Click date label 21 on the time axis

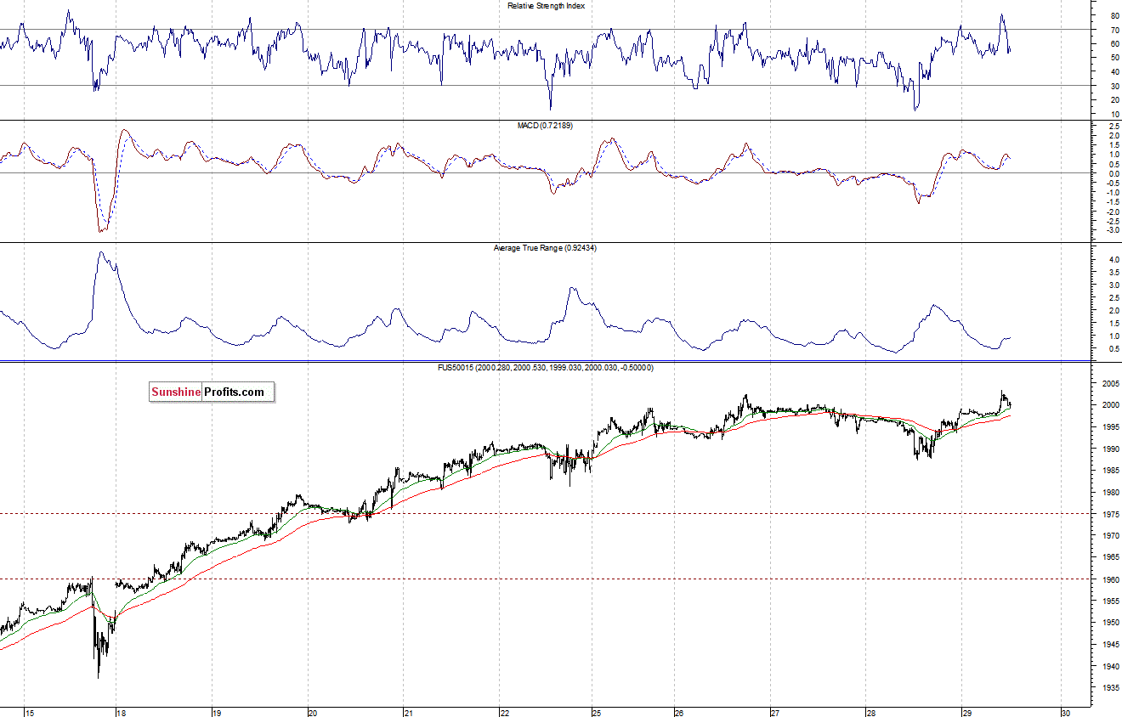pos(409,712)
